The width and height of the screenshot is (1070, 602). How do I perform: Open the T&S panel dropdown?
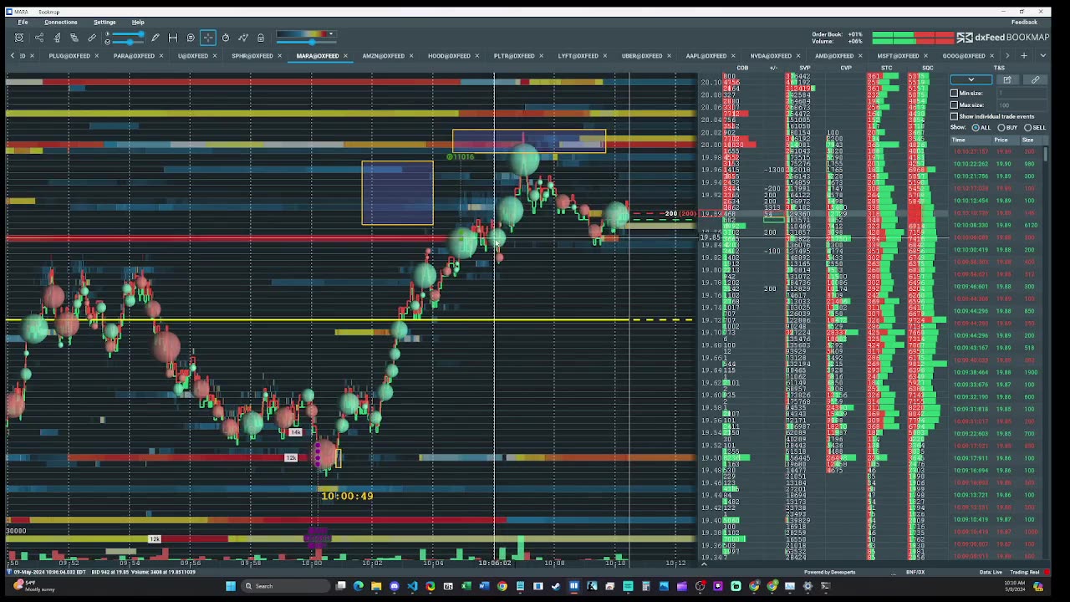click(x=971, y=79)
